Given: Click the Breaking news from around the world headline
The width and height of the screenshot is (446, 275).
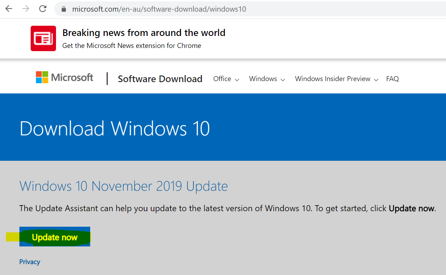Looking at the screenshot, I should [x=144, y=33].
